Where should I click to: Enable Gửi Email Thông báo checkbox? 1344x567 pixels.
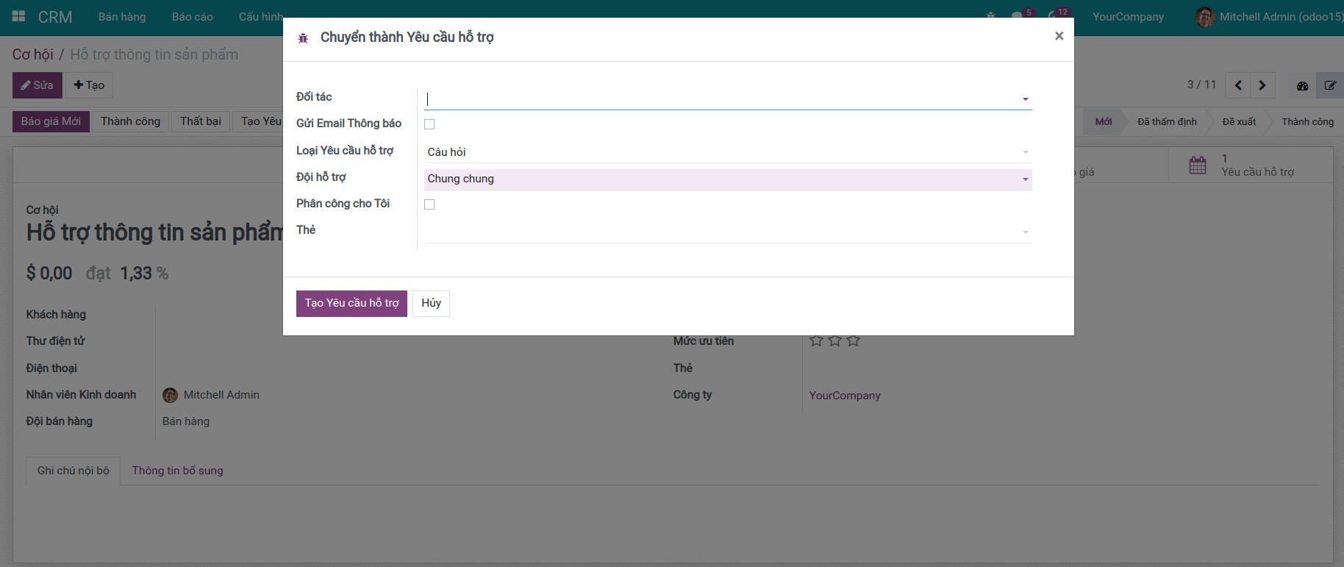pos(429,124)
